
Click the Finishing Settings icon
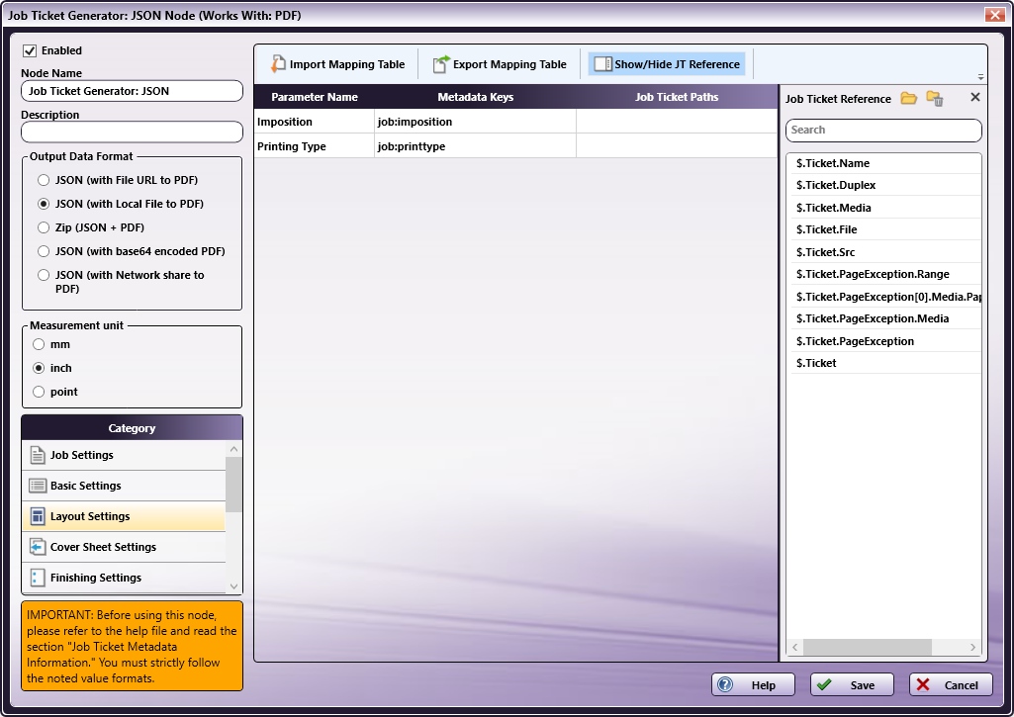[38, 578]
